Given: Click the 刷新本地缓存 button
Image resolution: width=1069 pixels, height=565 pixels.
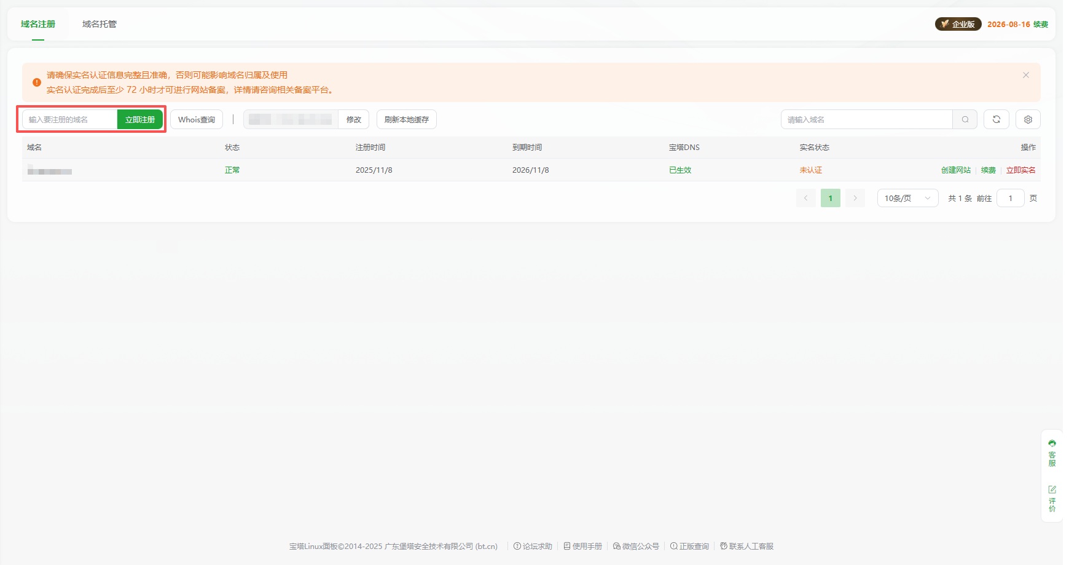Looking at the screenshot, I should pos(406,119).
